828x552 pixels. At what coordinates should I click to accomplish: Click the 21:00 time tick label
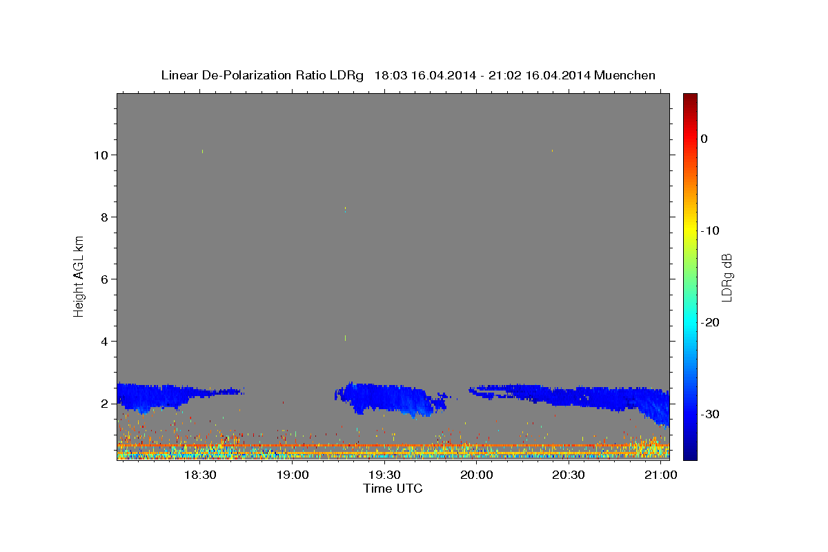point(661,475)
